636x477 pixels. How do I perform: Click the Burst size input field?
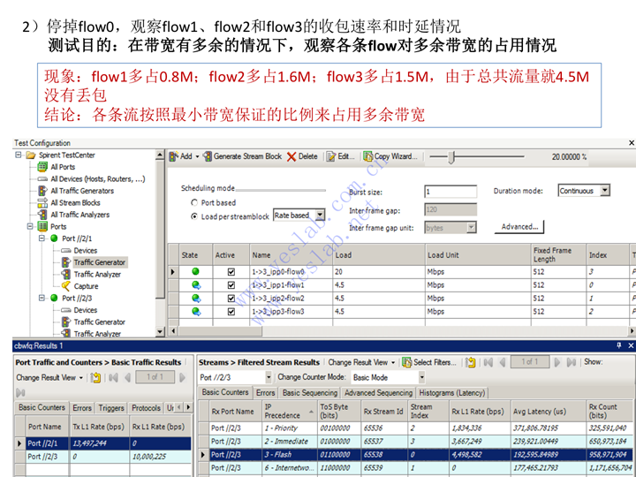tap(450, 192)
